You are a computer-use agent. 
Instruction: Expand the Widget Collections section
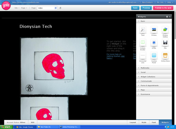tap(154, 77)
